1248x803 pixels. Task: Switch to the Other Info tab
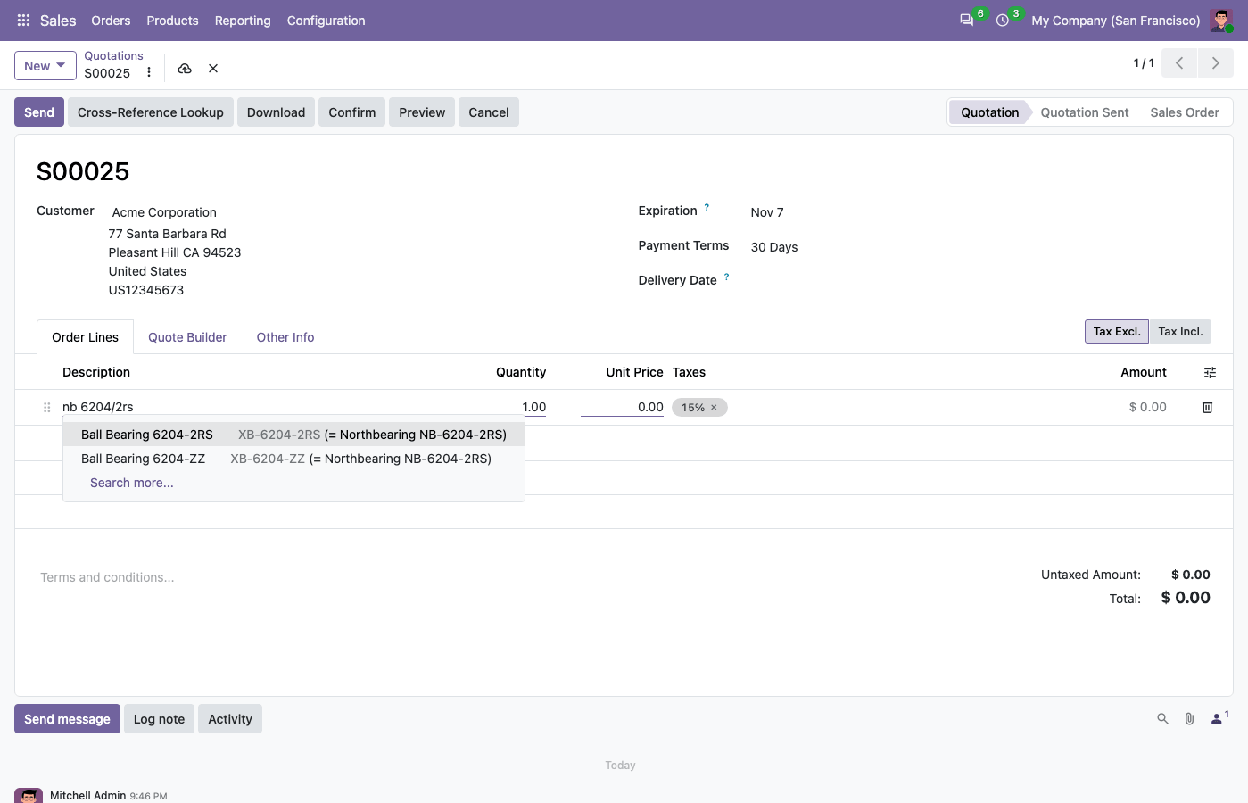click(285, 337)
